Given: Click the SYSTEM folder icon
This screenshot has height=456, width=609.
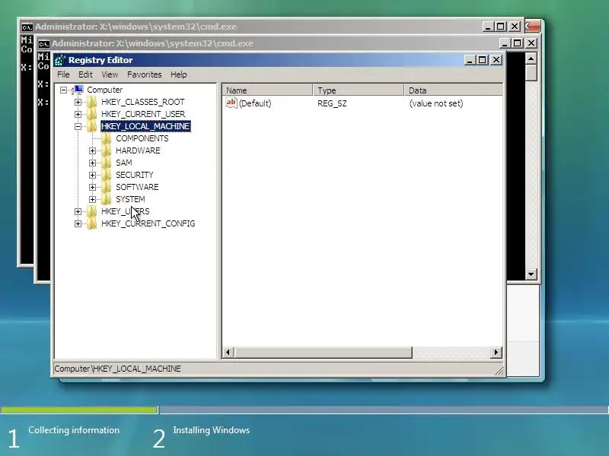Looking at the screenshot, I should coord(107,199).
